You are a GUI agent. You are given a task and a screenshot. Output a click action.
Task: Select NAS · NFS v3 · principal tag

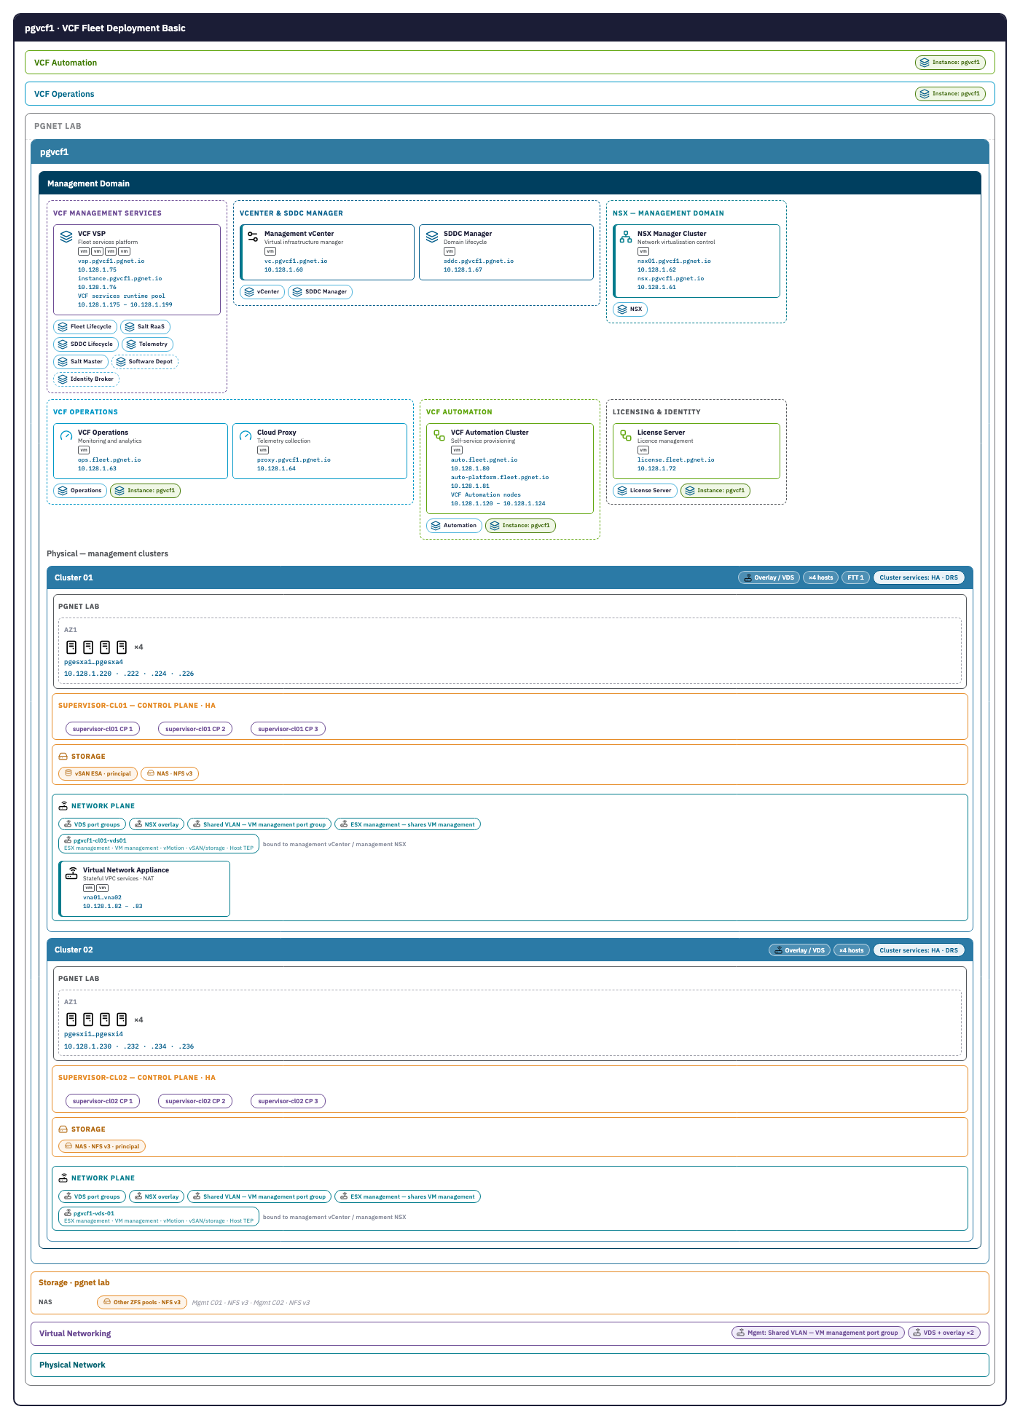coord(102,1146)
